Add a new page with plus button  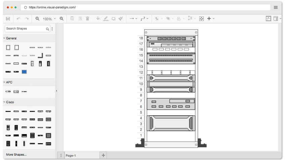pyautogui.click(x=103, y=155)
